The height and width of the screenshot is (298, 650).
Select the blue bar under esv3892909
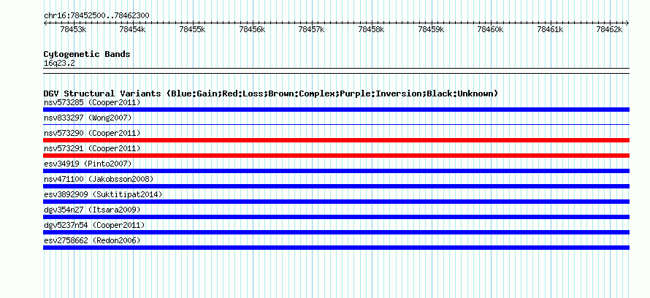click(336, 202)
